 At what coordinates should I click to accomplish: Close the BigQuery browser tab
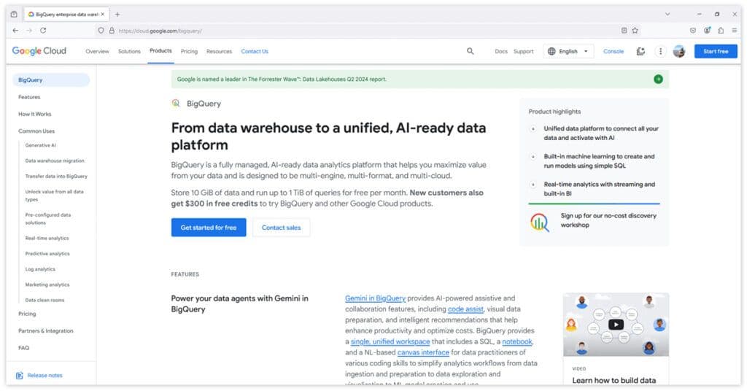102,15
